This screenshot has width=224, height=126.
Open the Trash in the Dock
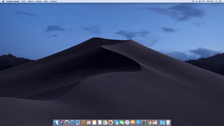pyautogui.click(x=168, y=123)
